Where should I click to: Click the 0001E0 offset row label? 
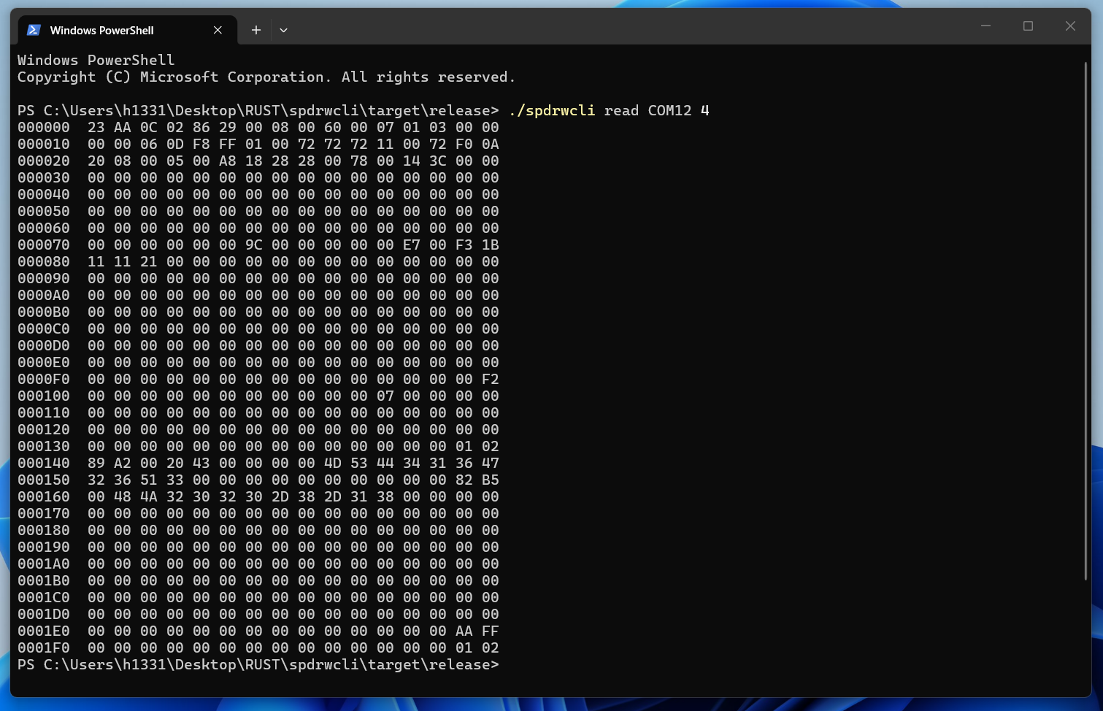(44, 631)
